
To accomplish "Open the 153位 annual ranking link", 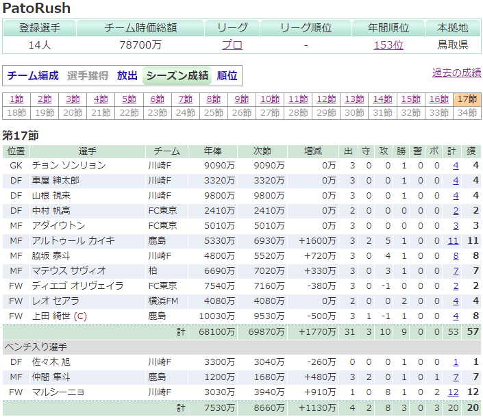I will pyautogui.click(x=388, y=45).
